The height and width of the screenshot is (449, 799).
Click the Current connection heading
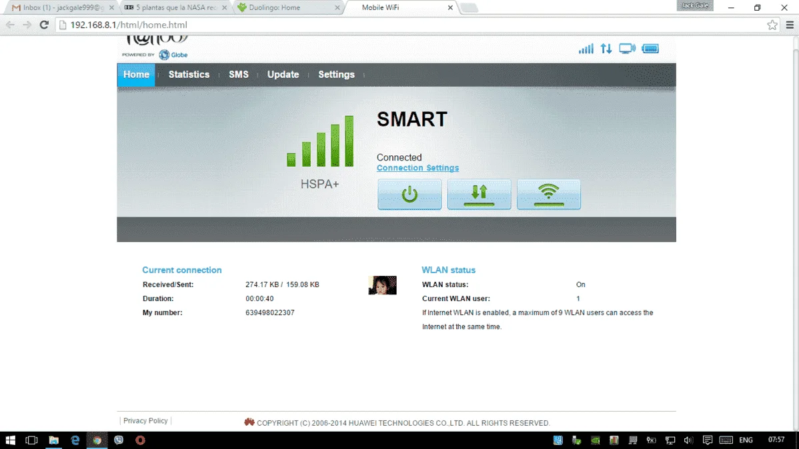coord(182,270)
